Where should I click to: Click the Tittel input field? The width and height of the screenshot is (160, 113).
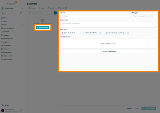[x=95, y=16]
